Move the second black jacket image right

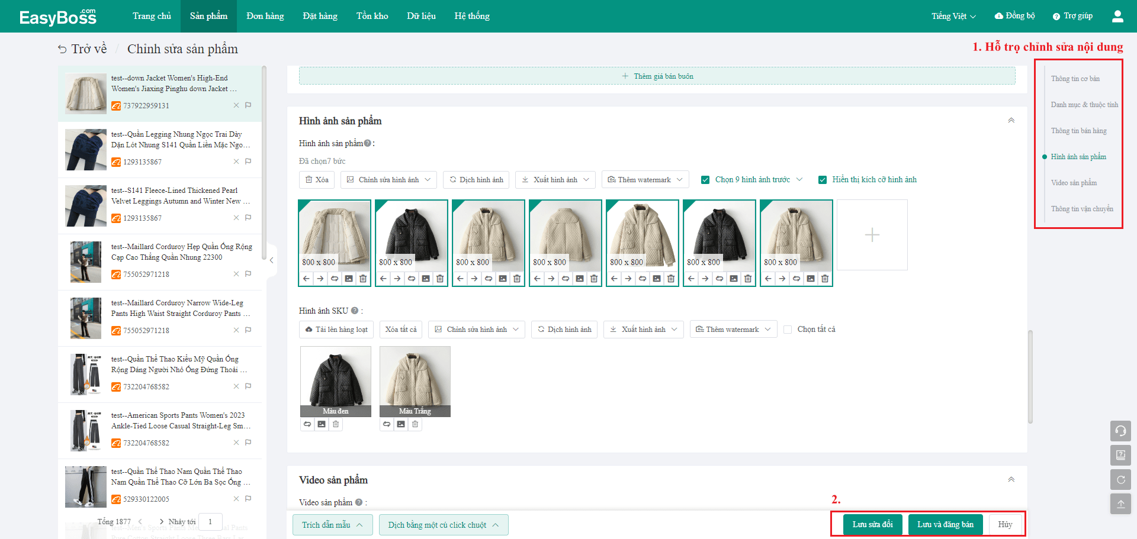[x=397, y=279]
